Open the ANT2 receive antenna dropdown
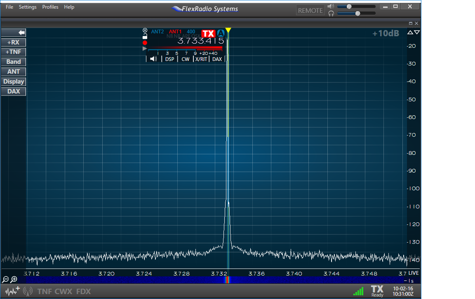475x299 pixels. 157,31
